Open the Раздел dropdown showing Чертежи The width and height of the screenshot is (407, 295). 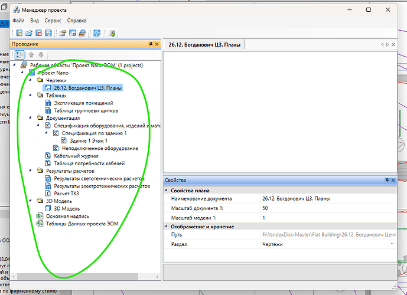tap(392, 244)
